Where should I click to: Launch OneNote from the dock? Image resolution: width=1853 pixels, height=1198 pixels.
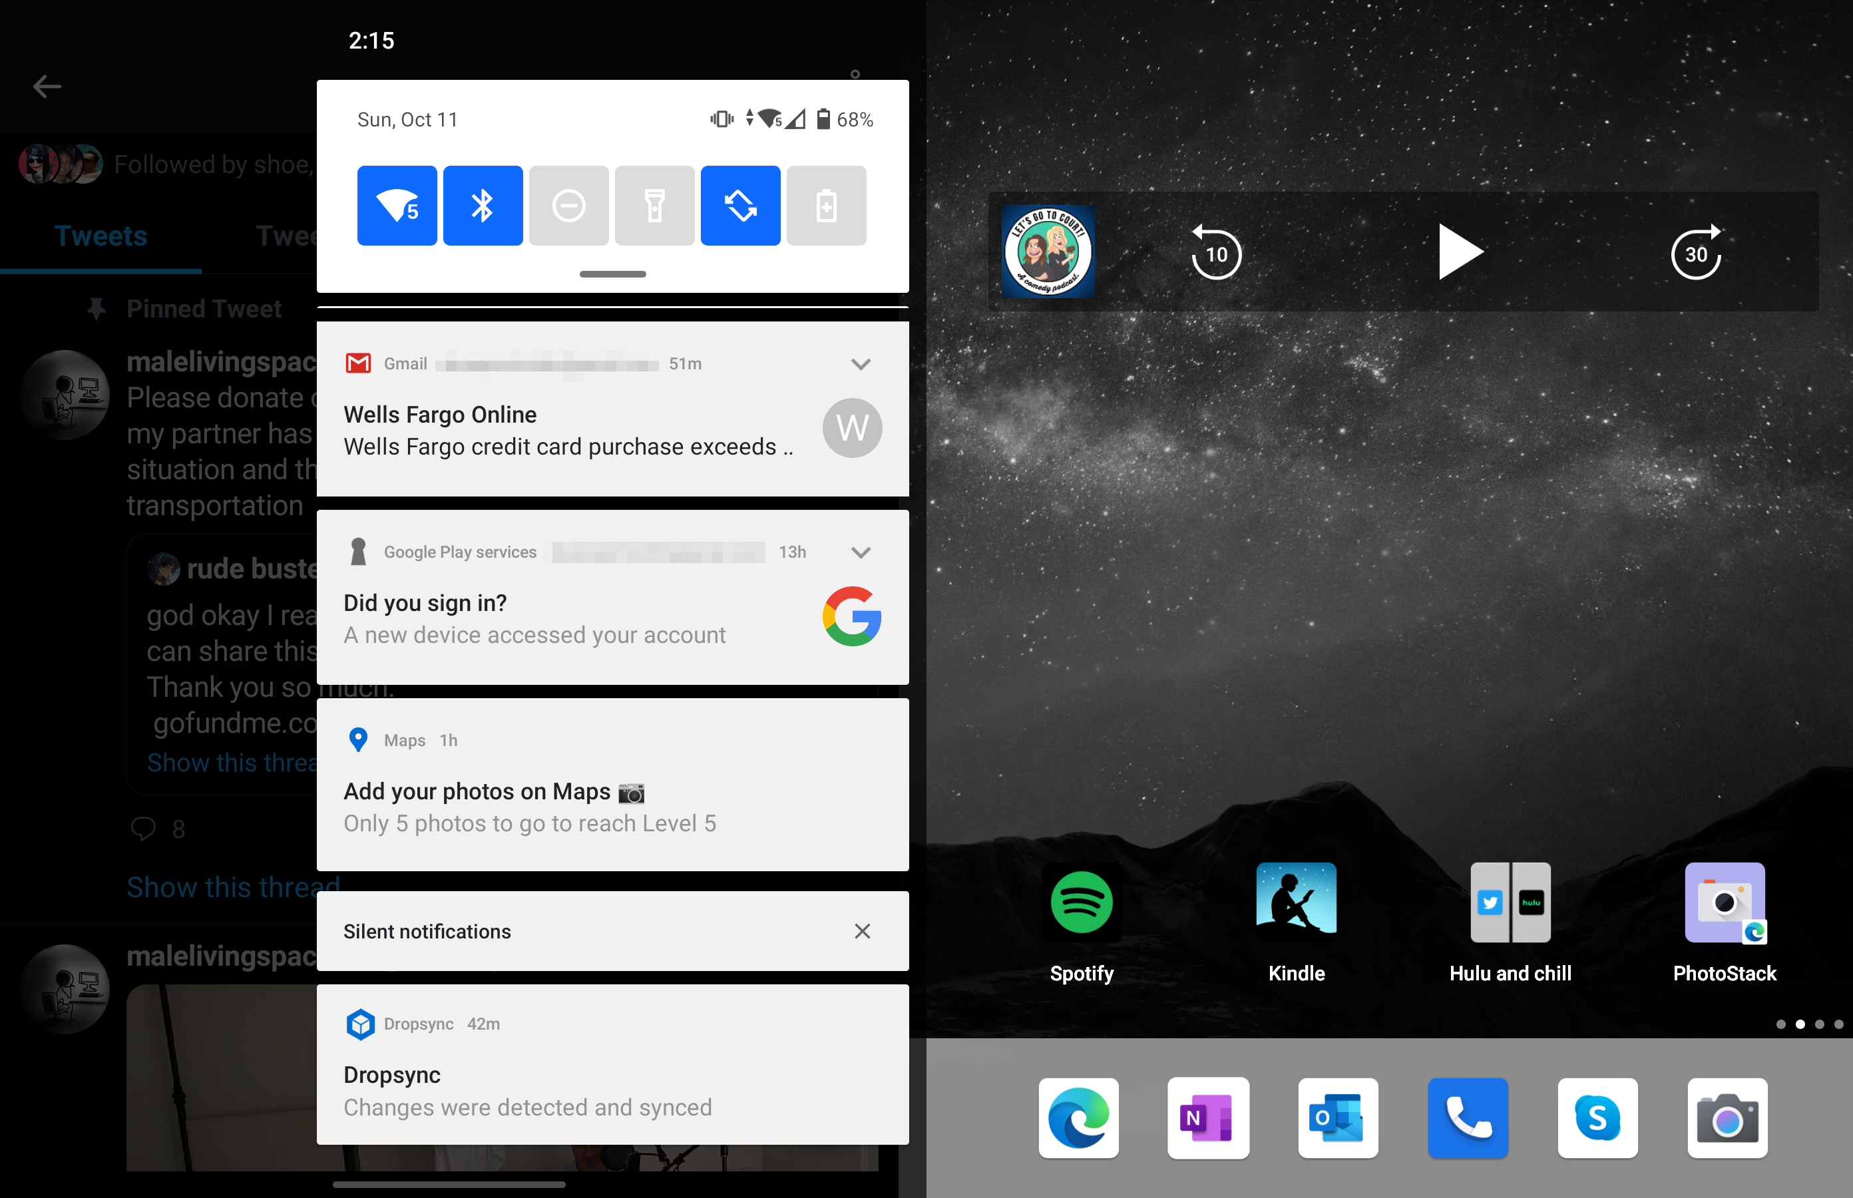click(x=1208, y=1118)
